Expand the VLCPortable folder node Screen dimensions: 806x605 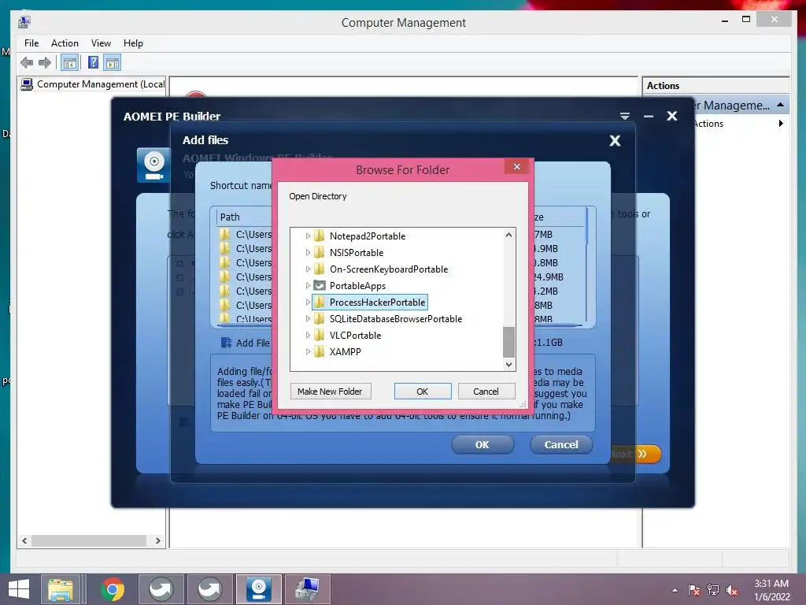(x=308, y=336)
